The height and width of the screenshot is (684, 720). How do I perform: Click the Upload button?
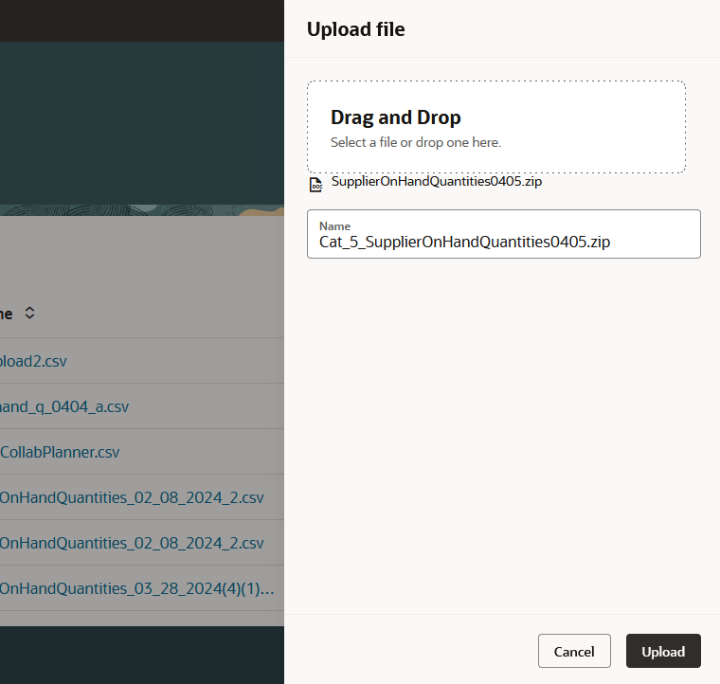pyautogui.click(x=663, y=651)
